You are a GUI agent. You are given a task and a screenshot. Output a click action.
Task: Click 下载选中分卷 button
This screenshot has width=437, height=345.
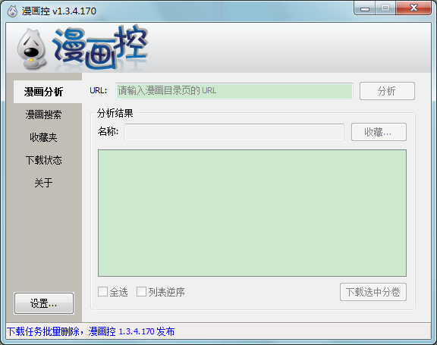373,292
